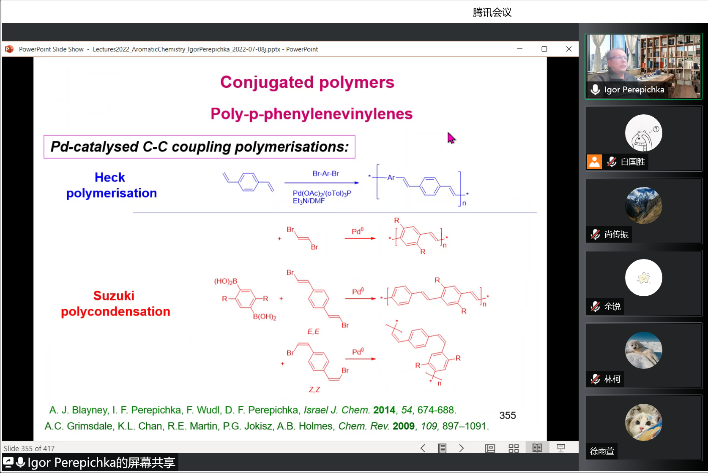The image size is (708, 473).
Task: Open the slide list menu icon
Action: pos(442,448)
